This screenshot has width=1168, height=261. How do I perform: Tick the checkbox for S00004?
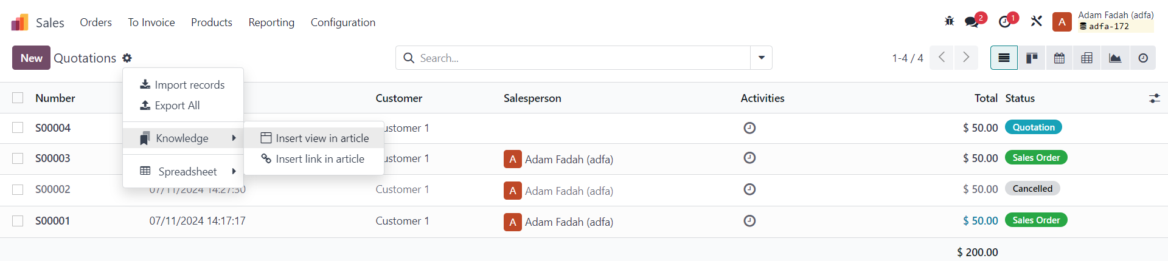[x=18, y=127]
